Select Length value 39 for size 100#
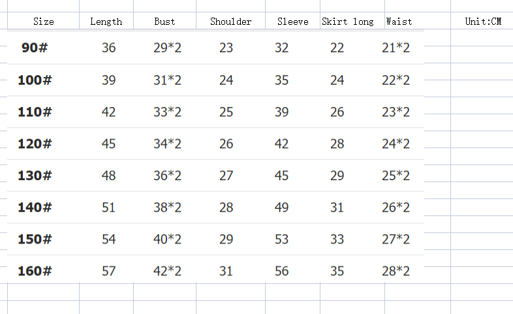 click(x=108, y=80)
